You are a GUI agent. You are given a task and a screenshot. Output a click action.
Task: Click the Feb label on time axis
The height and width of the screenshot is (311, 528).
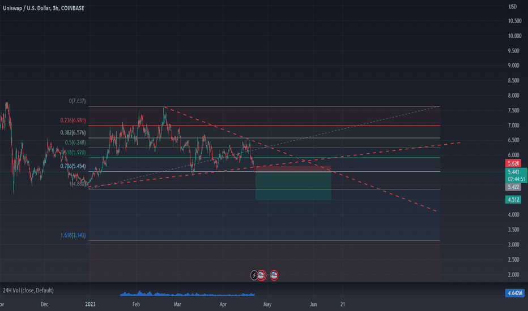[x=136, y=304]
